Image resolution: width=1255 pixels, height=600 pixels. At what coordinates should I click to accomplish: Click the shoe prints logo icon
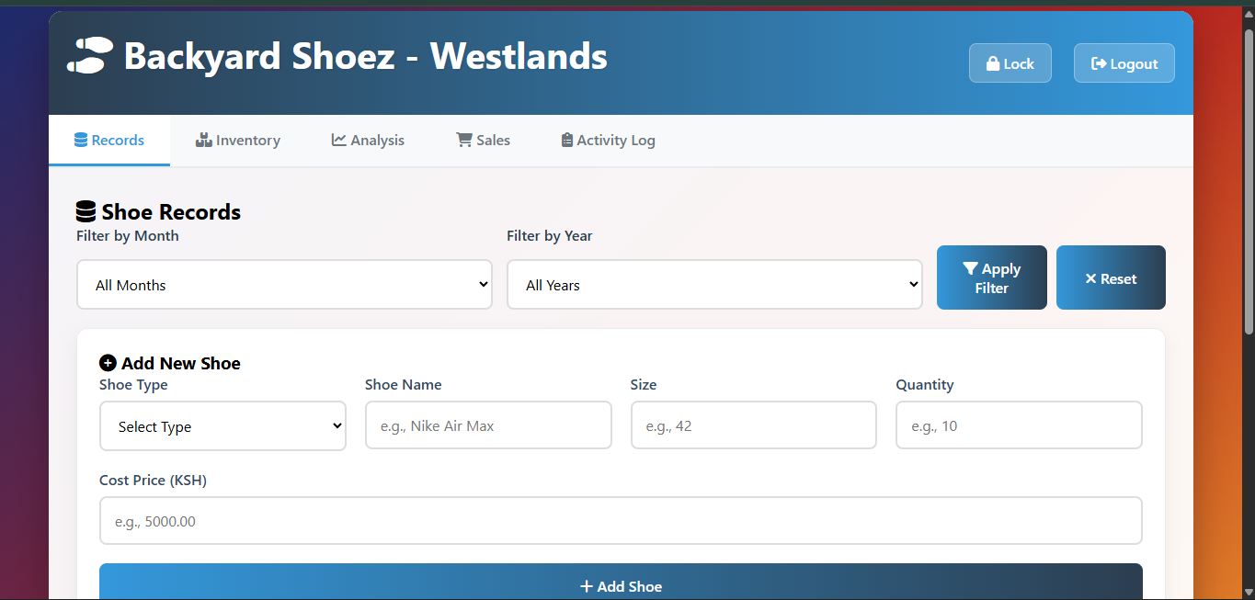(x=90, y=56)
